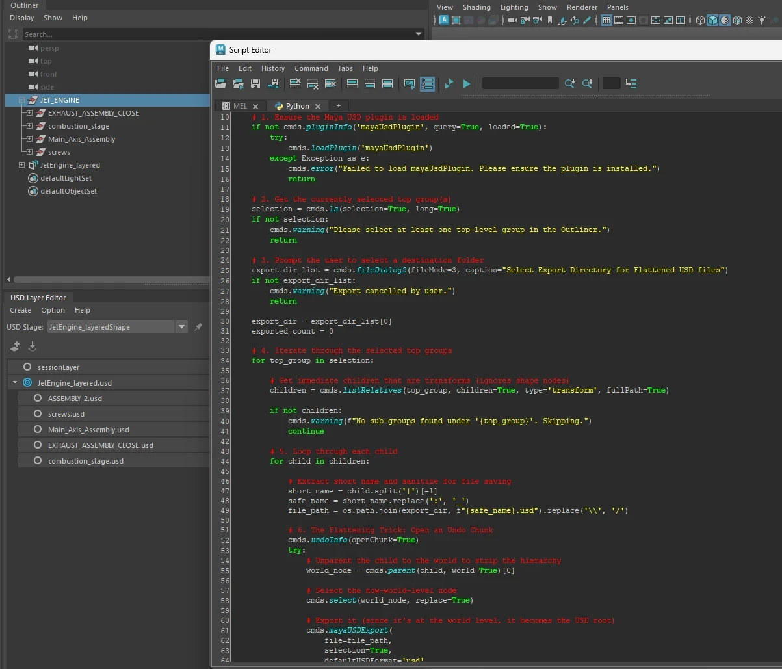This screenshot has height=669, width=782.
Task: Click the Save Script icon in Script Editor
Action: pyautogui.click(x=255, y=84)
